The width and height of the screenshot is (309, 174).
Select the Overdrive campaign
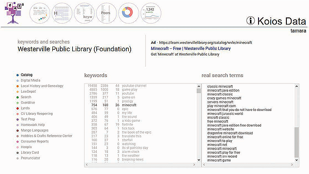(28, 103)
